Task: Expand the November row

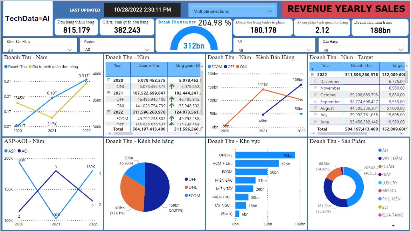Action: click(x=316, y=88)
